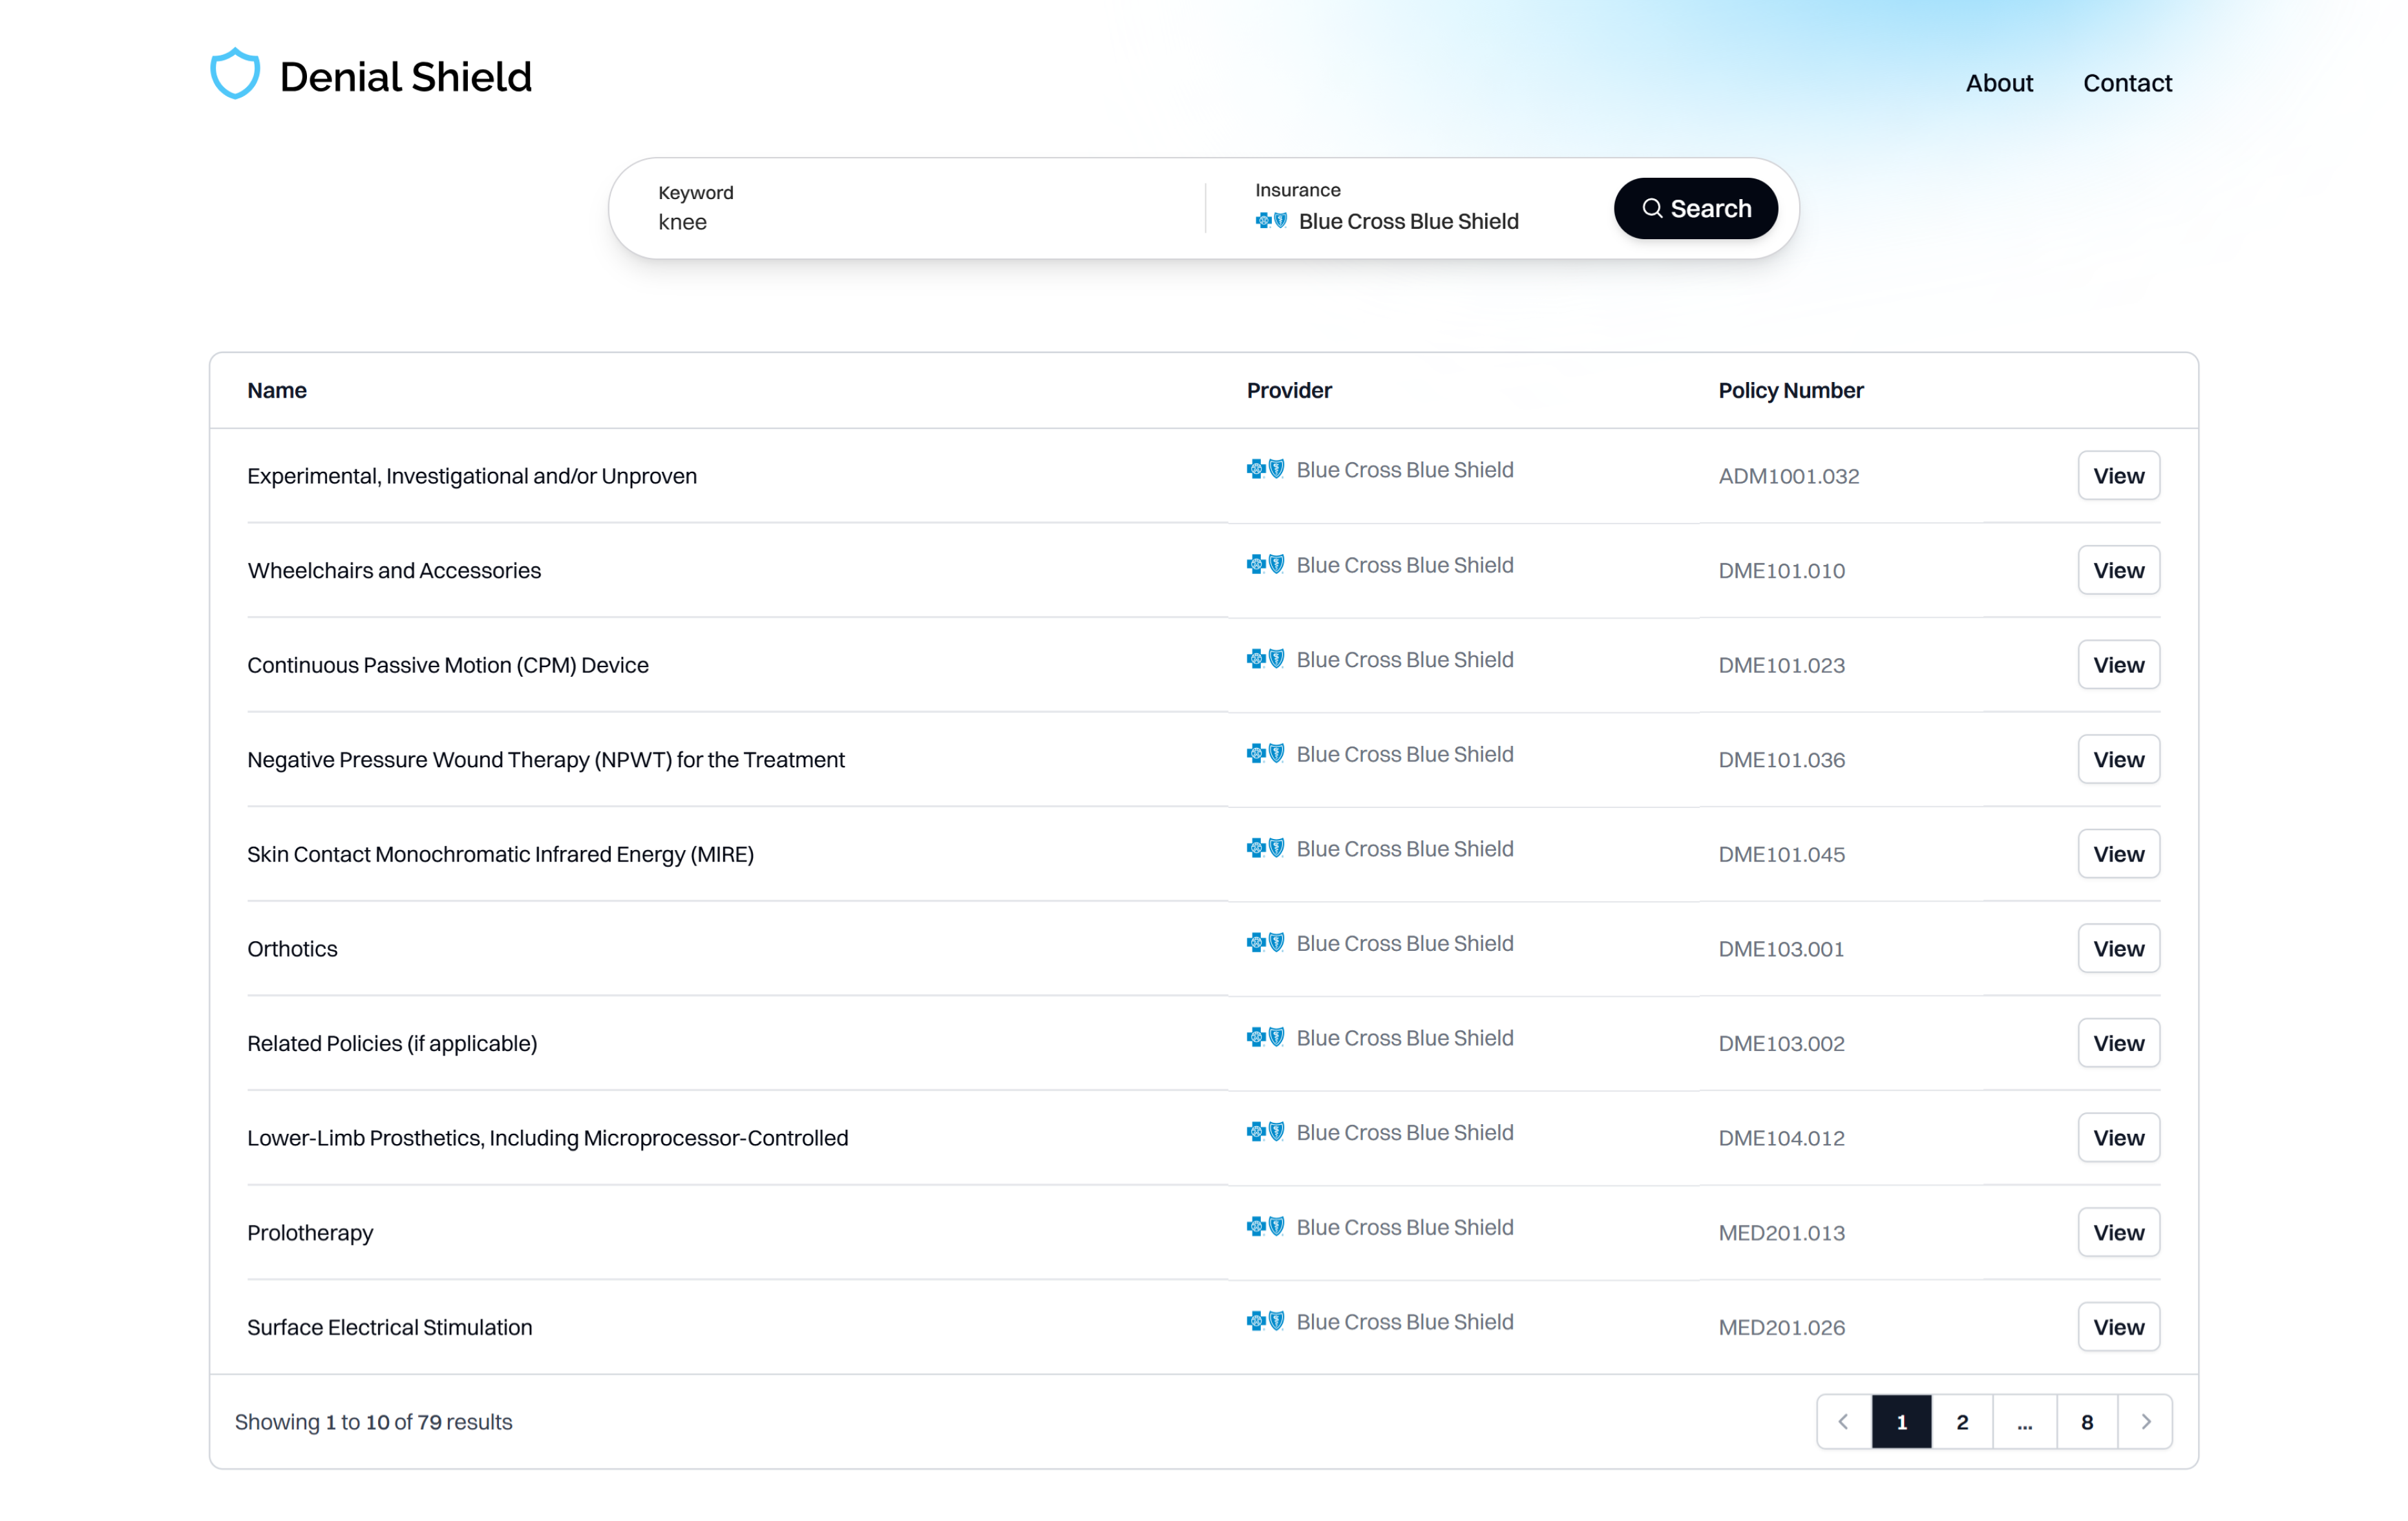The height and width of the screenshot is (1521, 2408).
Task: Click the Denial Shield title text
Action: point(405,77)
